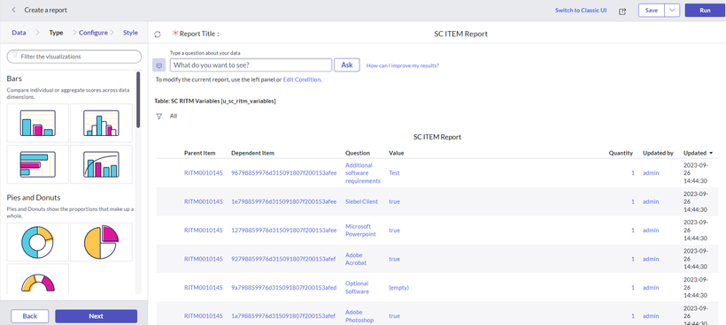Screen dimensions: 726x325
Task: Click the refresh icon beside Report Title
Action: (x=158, y=34)
